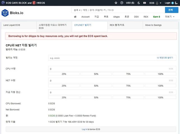Open the help question mark icon

coord(122,3)
